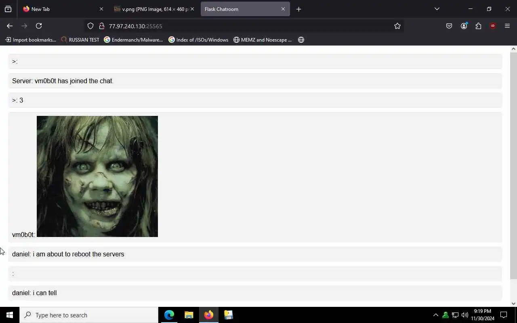The height and width of the screenshot is (323, 517).
Task: View site connection security info
Action: [102, 26]
